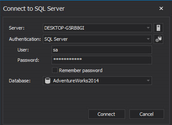Close the Connect to SQL Server dialog
The image size is (172, 125).
pyautogui.click(x=161, y=8)
